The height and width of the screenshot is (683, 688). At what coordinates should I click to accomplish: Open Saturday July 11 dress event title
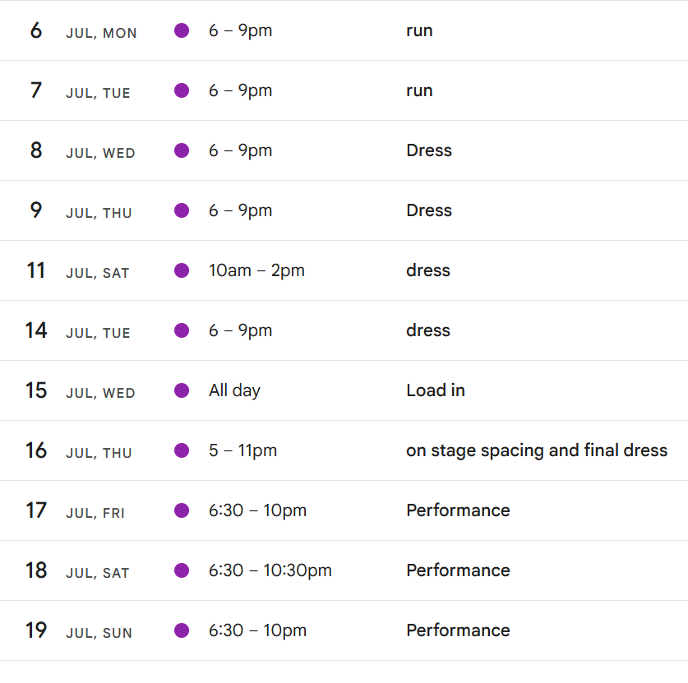click(428, 270)
